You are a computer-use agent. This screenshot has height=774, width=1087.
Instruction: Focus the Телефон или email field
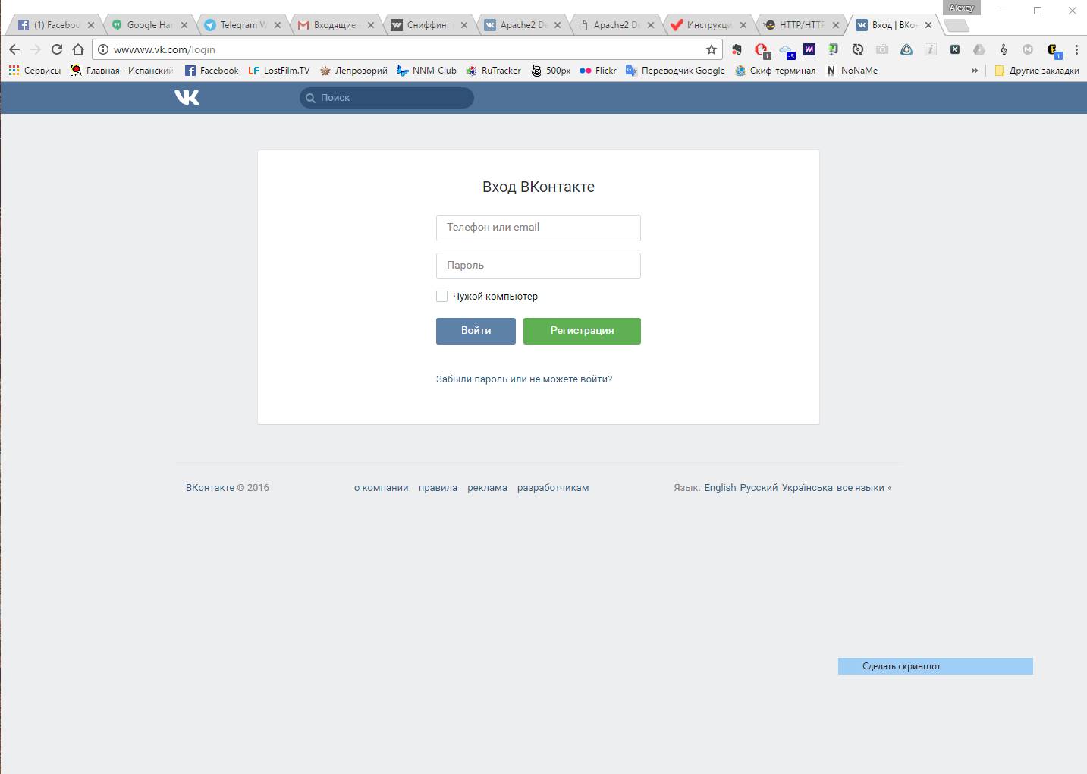(539, 228)
